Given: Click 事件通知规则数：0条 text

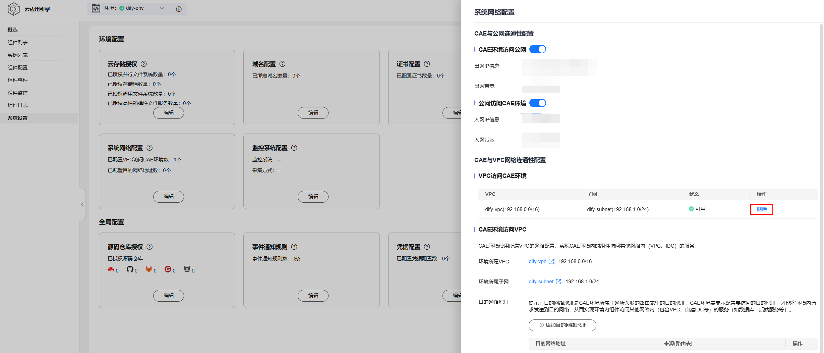Looking at the screenshot, I should tap(276, 259).
